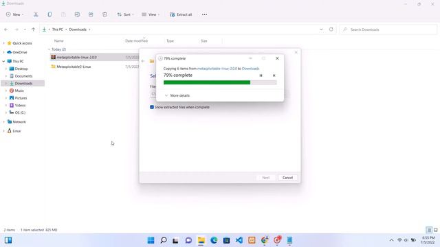Sort by the Name column header
The width and height of the screenshot is (440, 247).
click(x=58, y=41)
